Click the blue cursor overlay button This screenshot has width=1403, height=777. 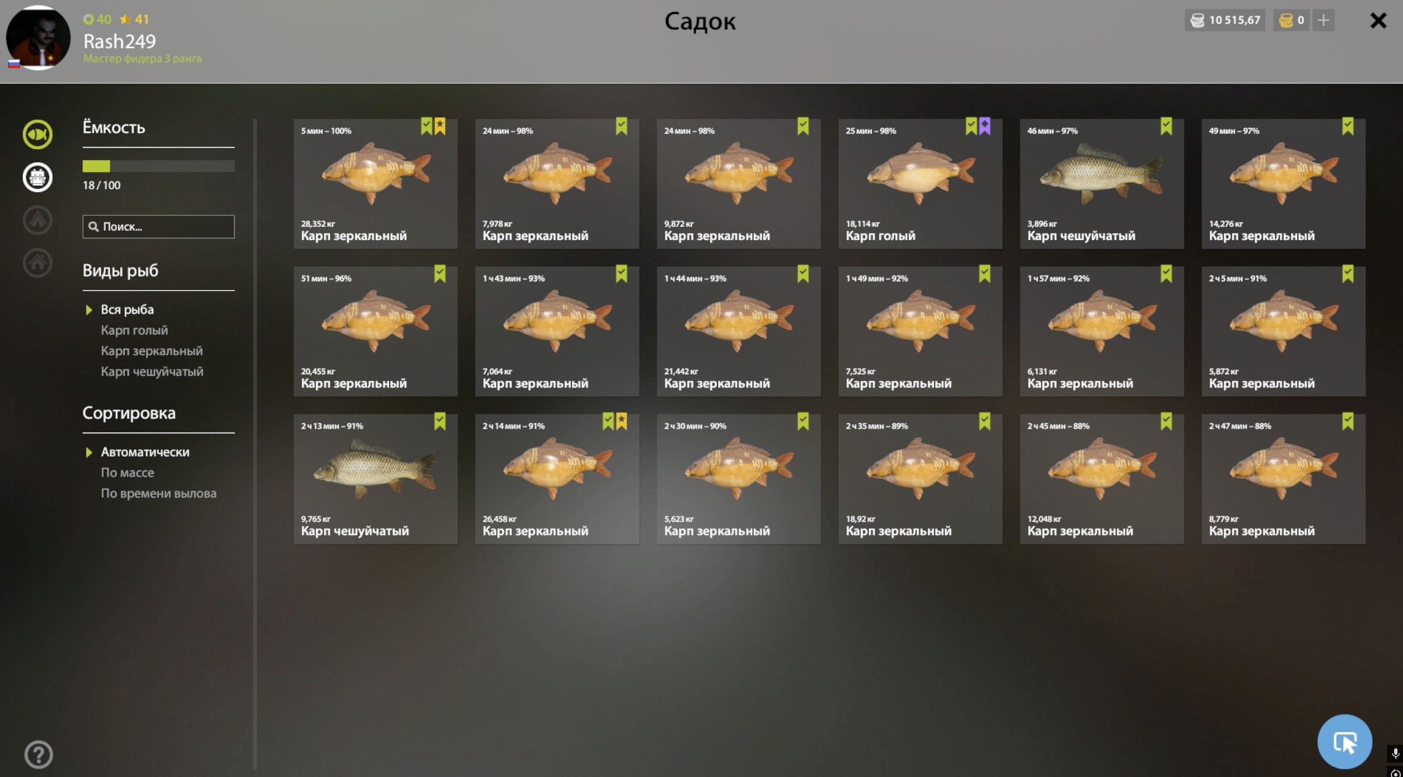click(x=1344, y=742)
